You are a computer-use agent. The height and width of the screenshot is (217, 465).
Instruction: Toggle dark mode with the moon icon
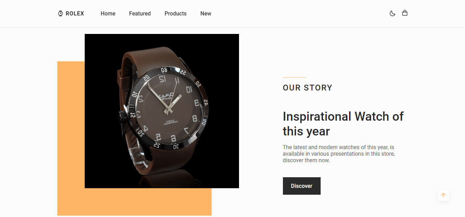coord(392,13)
